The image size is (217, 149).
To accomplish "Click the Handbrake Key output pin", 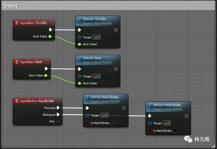I will point(58,121).
